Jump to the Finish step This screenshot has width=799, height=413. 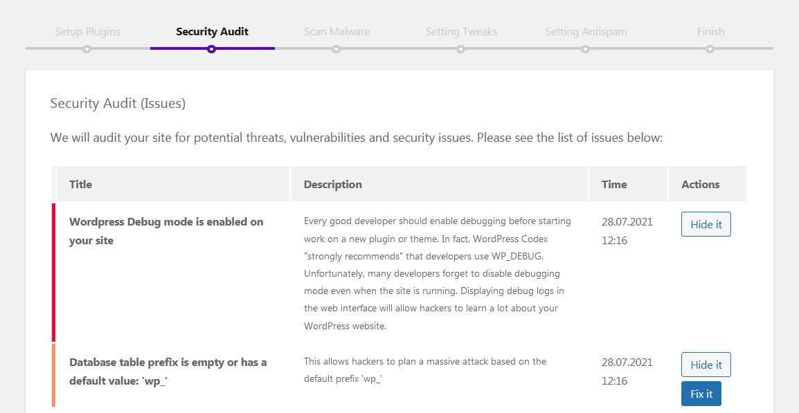[710, 32]
